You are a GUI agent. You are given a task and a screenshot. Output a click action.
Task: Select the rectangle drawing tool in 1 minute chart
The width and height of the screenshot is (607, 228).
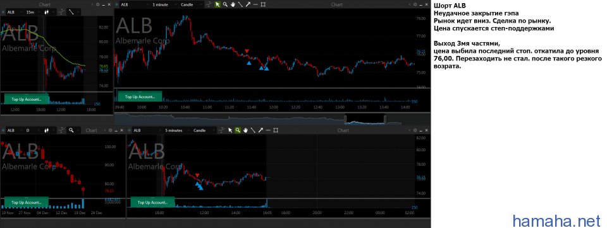click(x=263, y=4)
